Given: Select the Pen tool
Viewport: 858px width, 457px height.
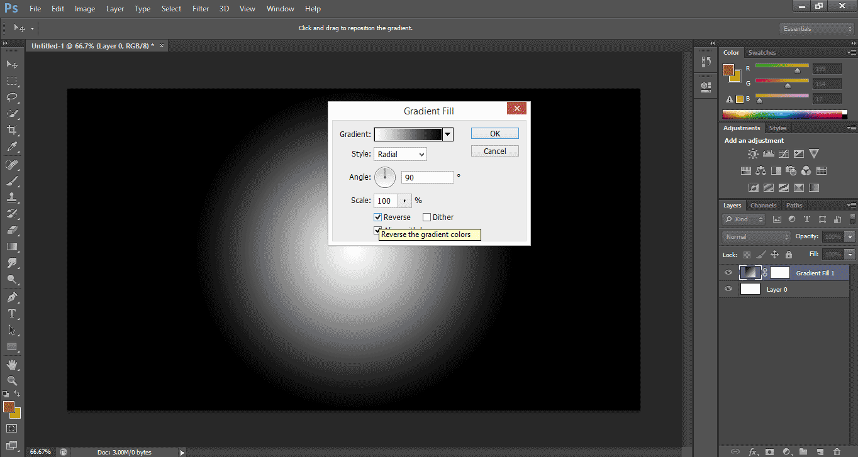Looking at the screenshot, I should coord(12,297).
